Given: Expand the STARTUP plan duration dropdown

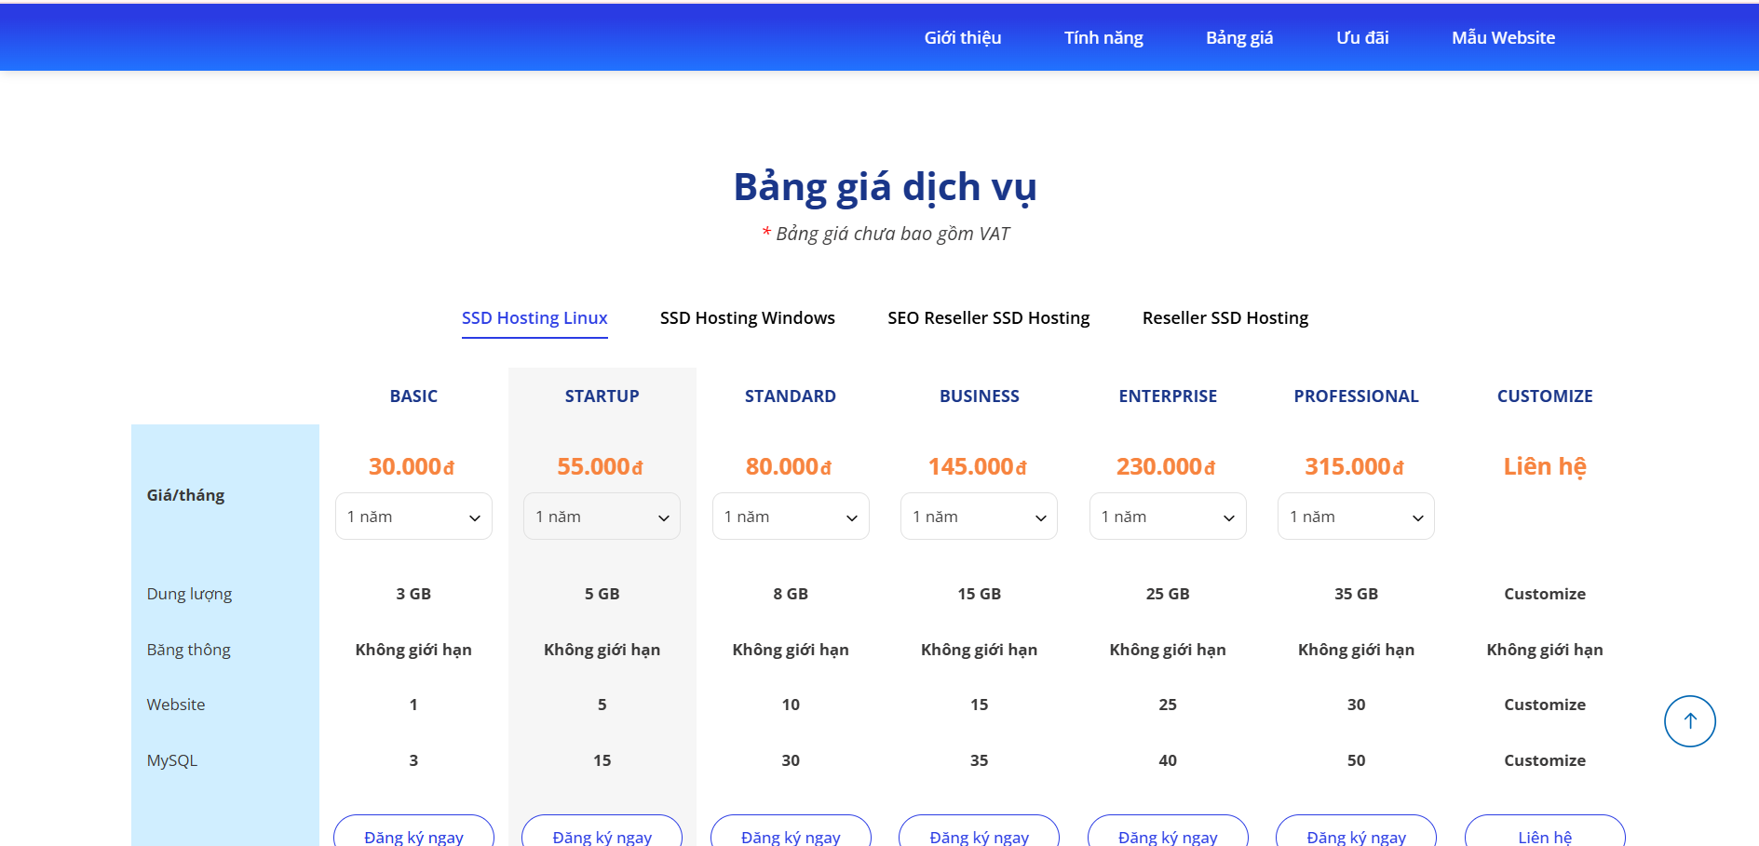Looking at the screenshot, I should [602, 517].
